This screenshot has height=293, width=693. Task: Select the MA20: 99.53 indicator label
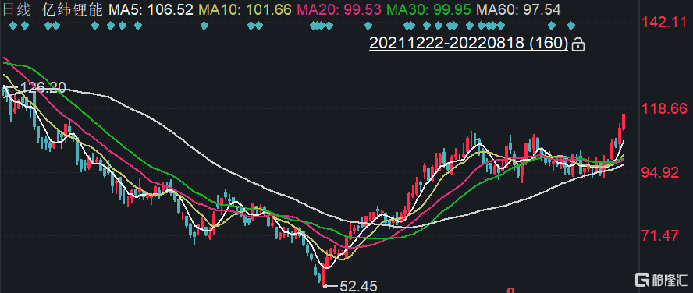[x=339, y=9]
